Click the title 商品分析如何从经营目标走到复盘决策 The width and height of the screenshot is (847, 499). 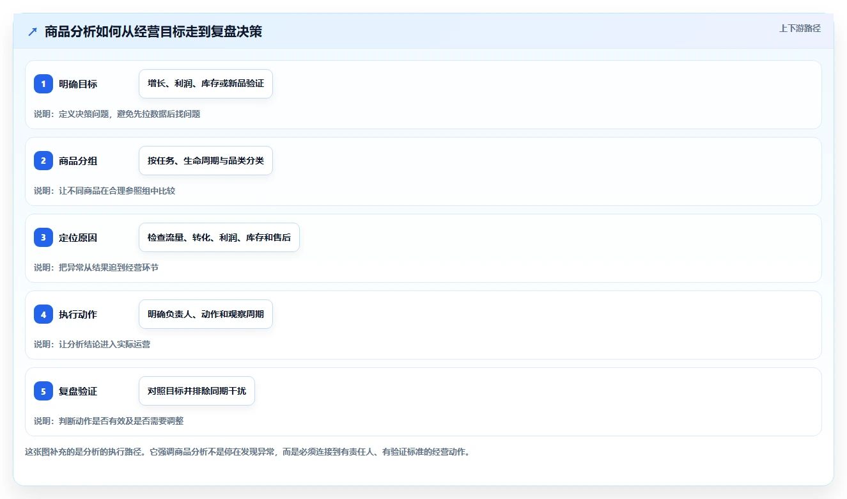153,32
